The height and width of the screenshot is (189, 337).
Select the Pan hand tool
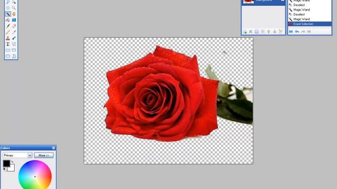pos(14,14)
